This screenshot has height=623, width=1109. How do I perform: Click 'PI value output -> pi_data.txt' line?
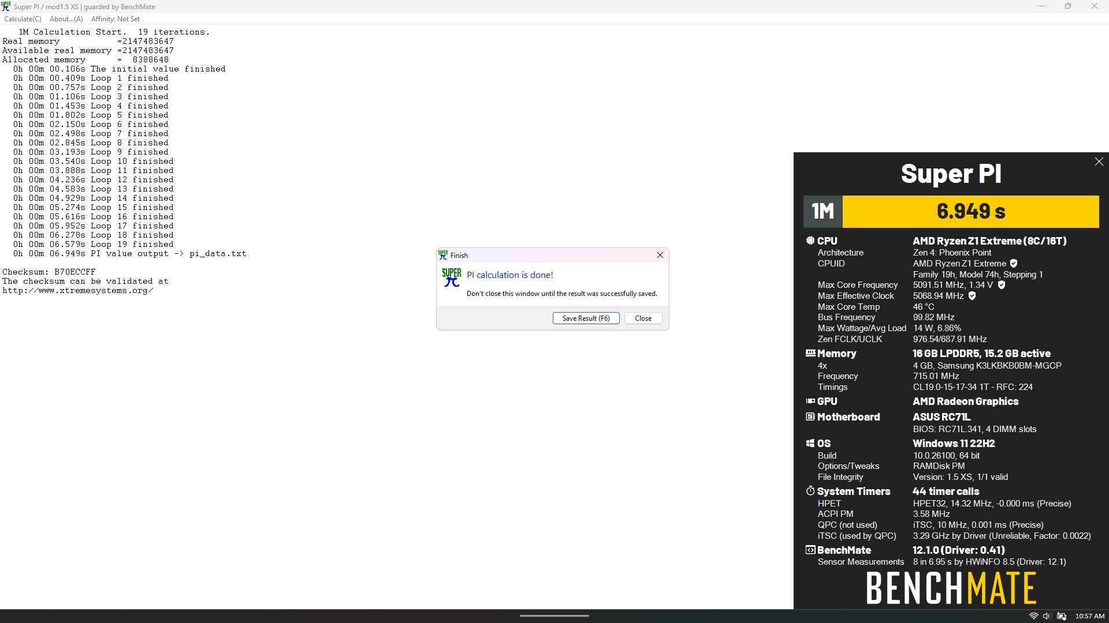169,253
